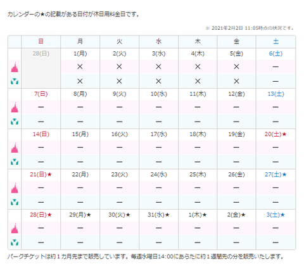The image size is (304, 266).
Task: Click the Disneyland castle icon in the 21(日) week
Action: (x=15, y=188)
